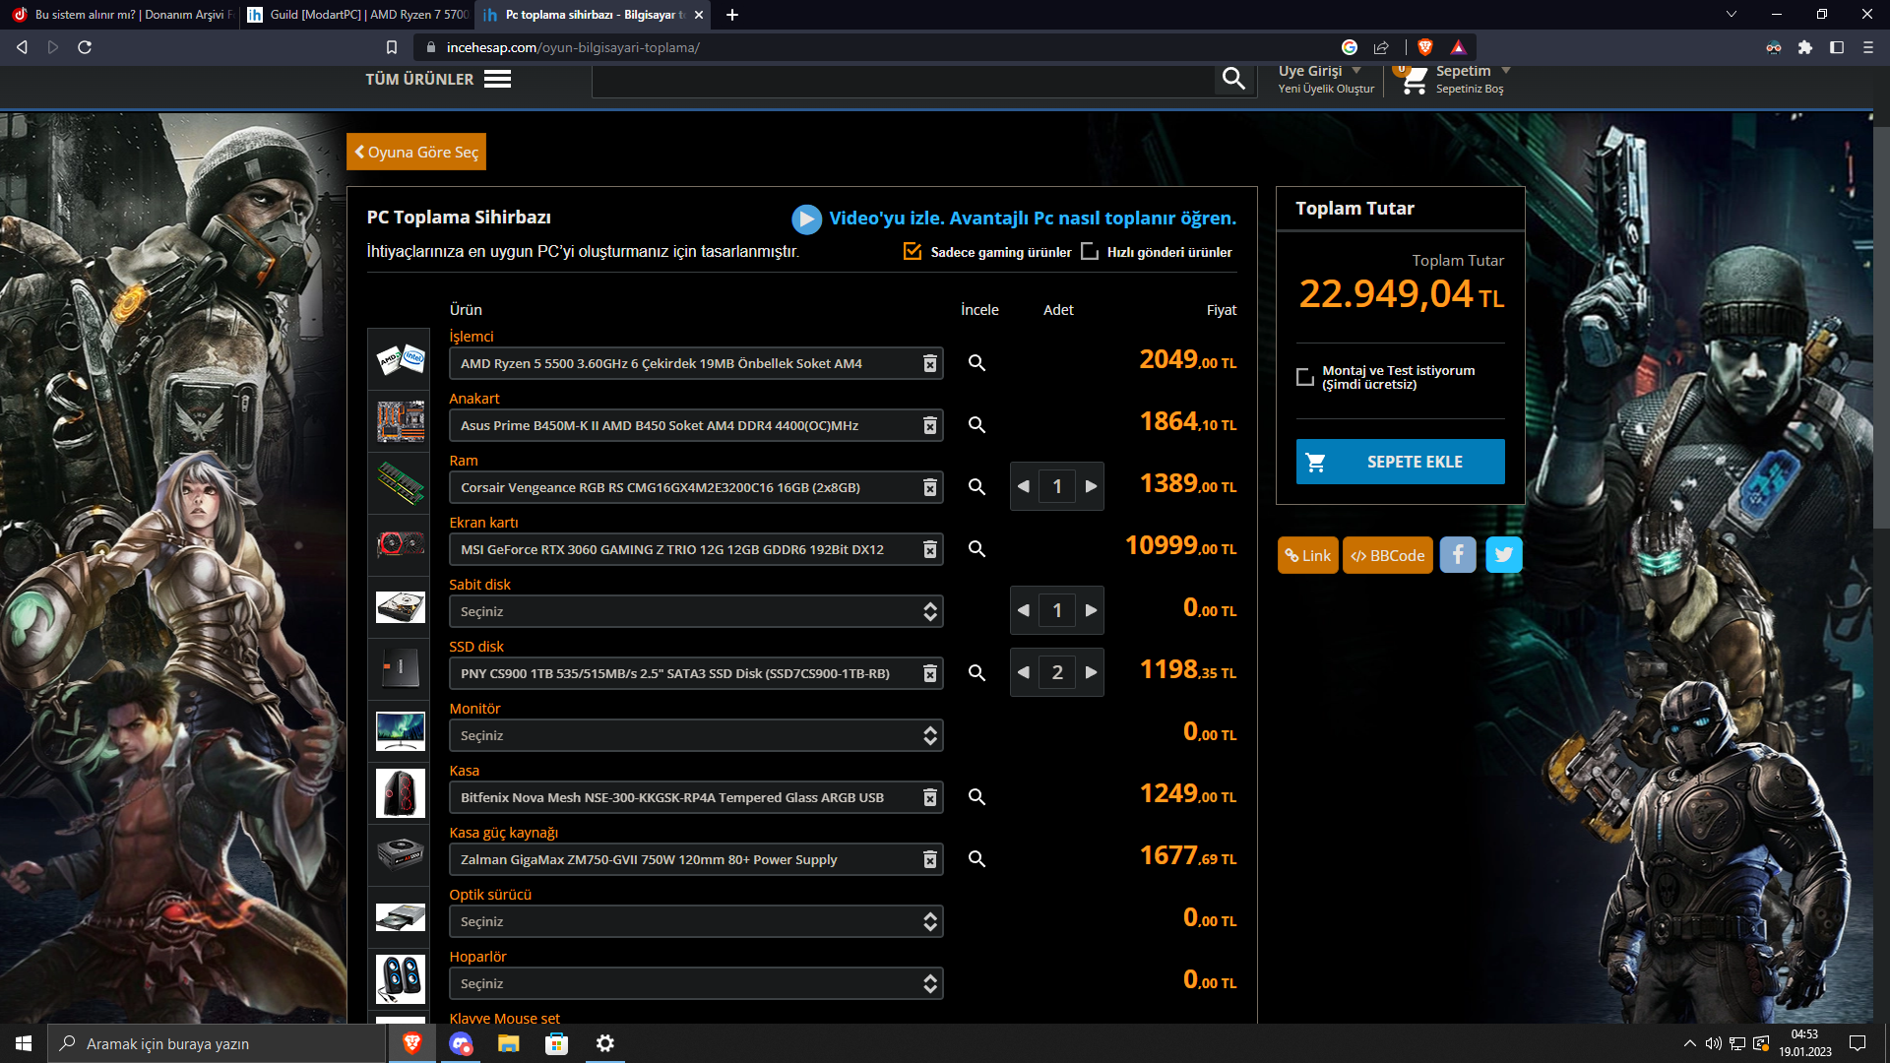Viewport: 1890px width, 1063px height.
Task: Open the browser main menu
Action: point(1868,47)
